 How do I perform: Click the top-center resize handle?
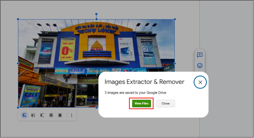click(97, 19)
